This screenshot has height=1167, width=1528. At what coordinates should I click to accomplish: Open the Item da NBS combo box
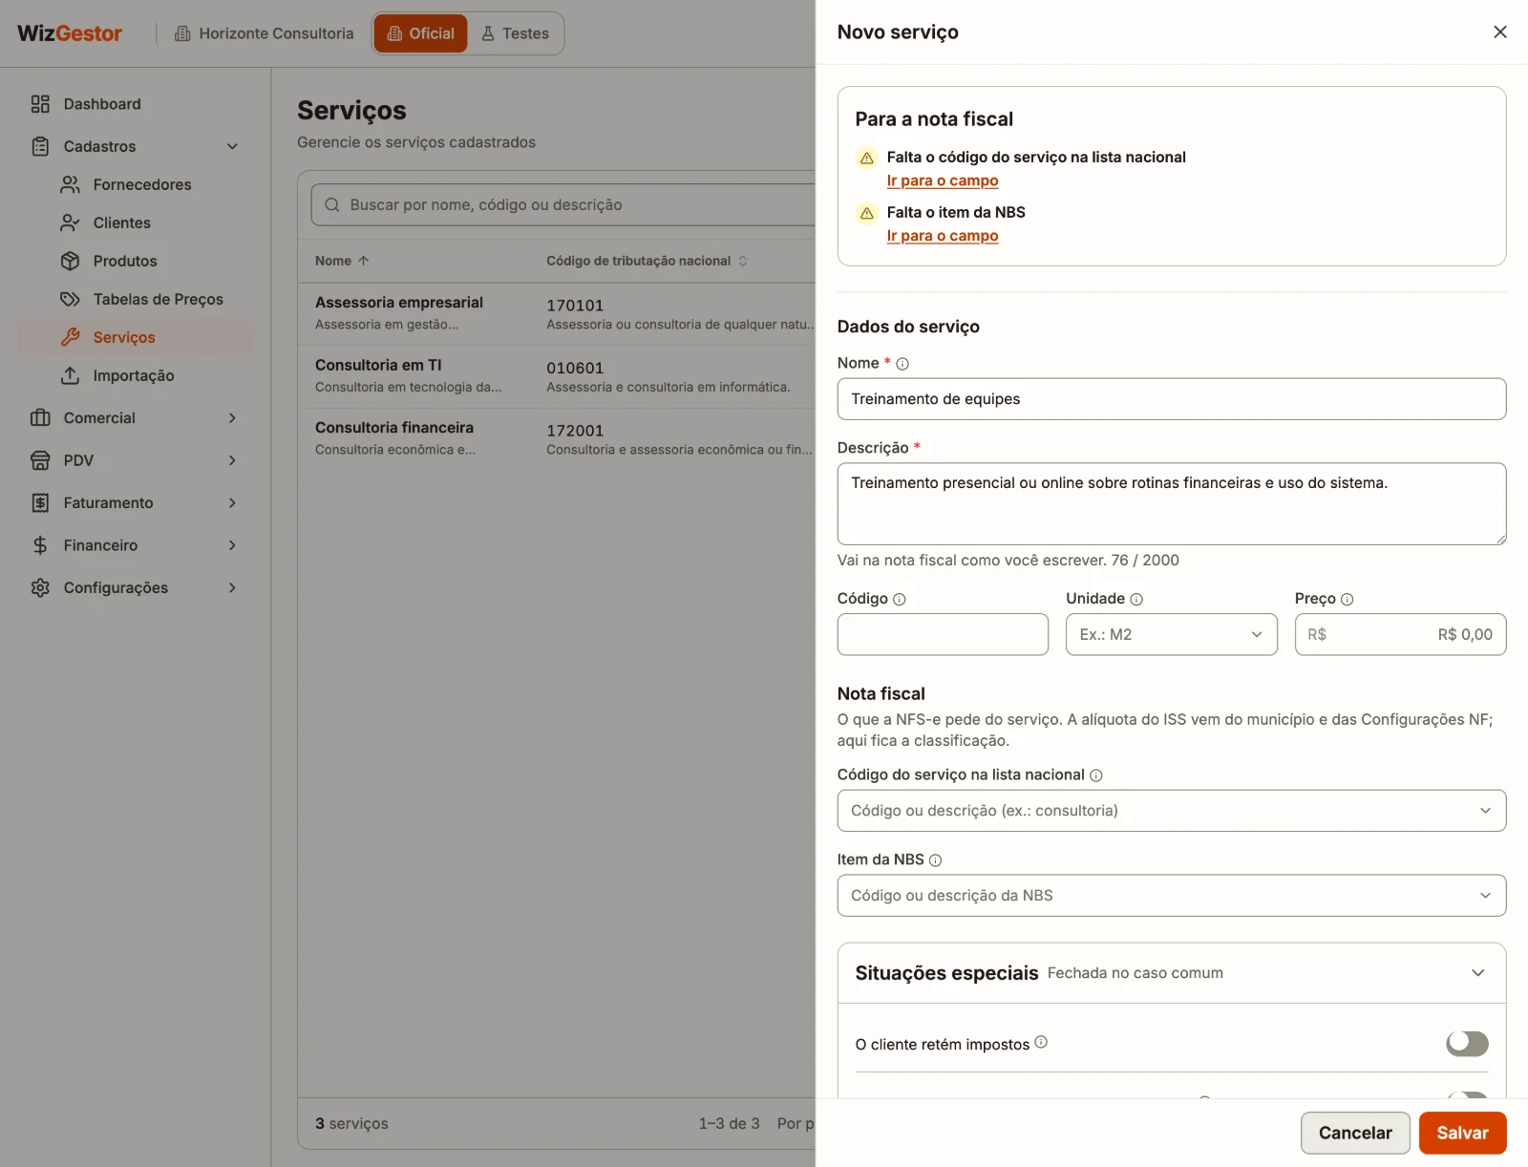1172,896
